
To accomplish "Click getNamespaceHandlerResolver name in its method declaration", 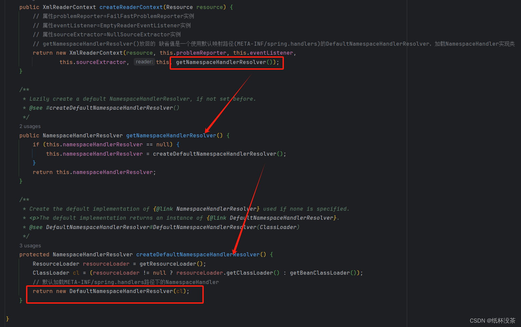I will 171,135.
